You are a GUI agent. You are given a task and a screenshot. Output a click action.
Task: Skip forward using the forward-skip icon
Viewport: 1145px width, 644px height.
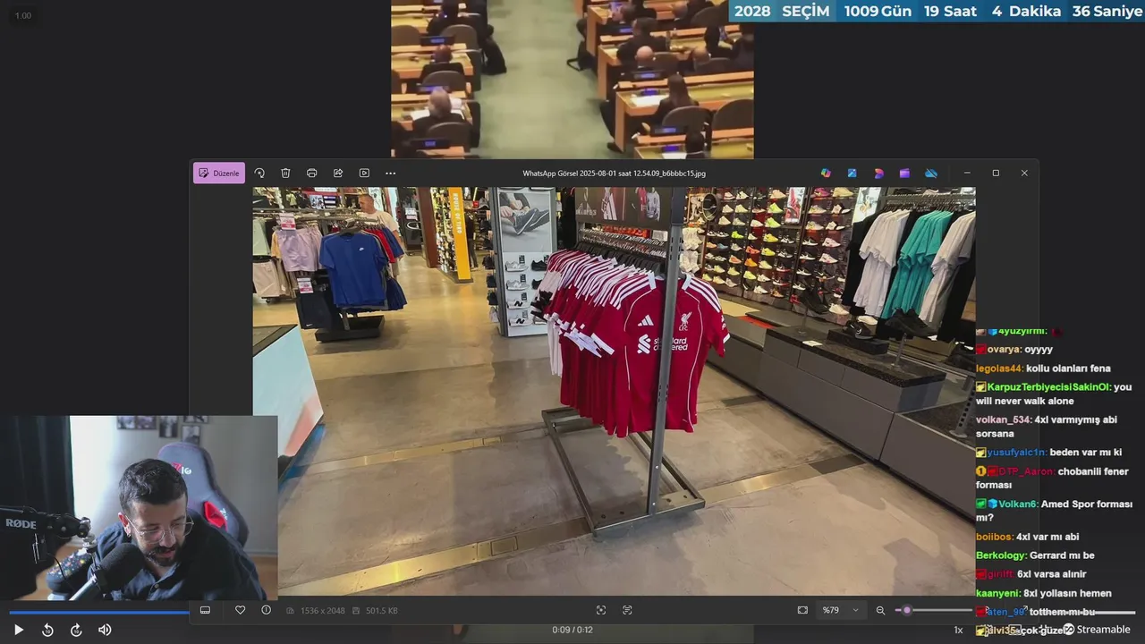76,630
